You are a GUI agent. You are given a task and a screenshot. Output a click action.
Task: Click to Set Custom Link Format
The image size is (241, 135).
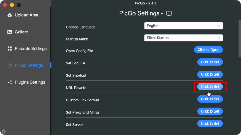[210, 99]
